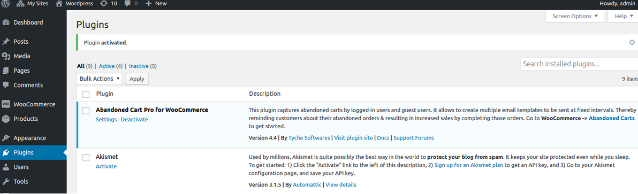Open the Abandoned Carts link
Viewport: 638px width, 194px height.
[612, 119]
